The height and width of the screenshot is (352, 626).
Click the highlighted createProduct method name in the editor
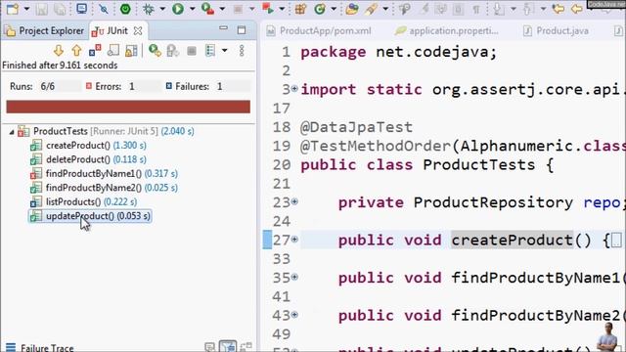[x=513, y=240]
